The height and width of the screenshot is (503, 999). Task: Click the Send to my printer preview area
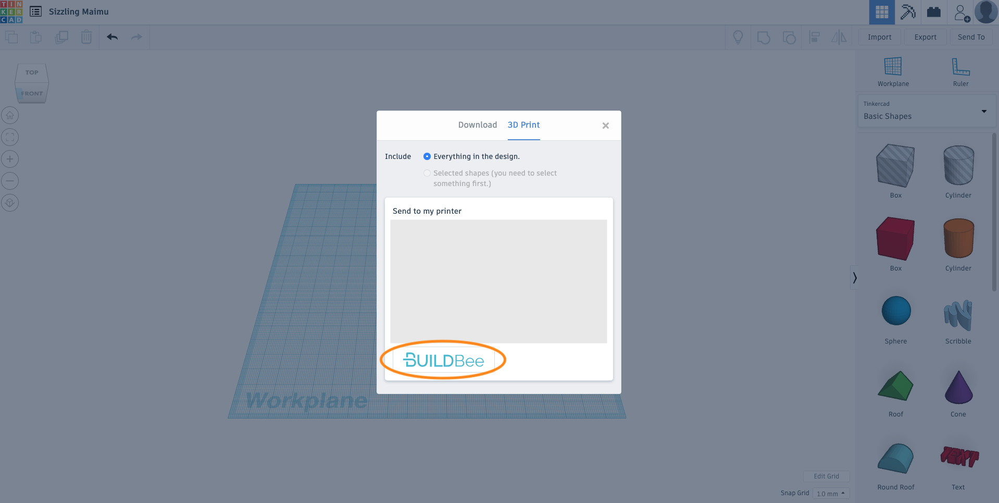point(498,281)
